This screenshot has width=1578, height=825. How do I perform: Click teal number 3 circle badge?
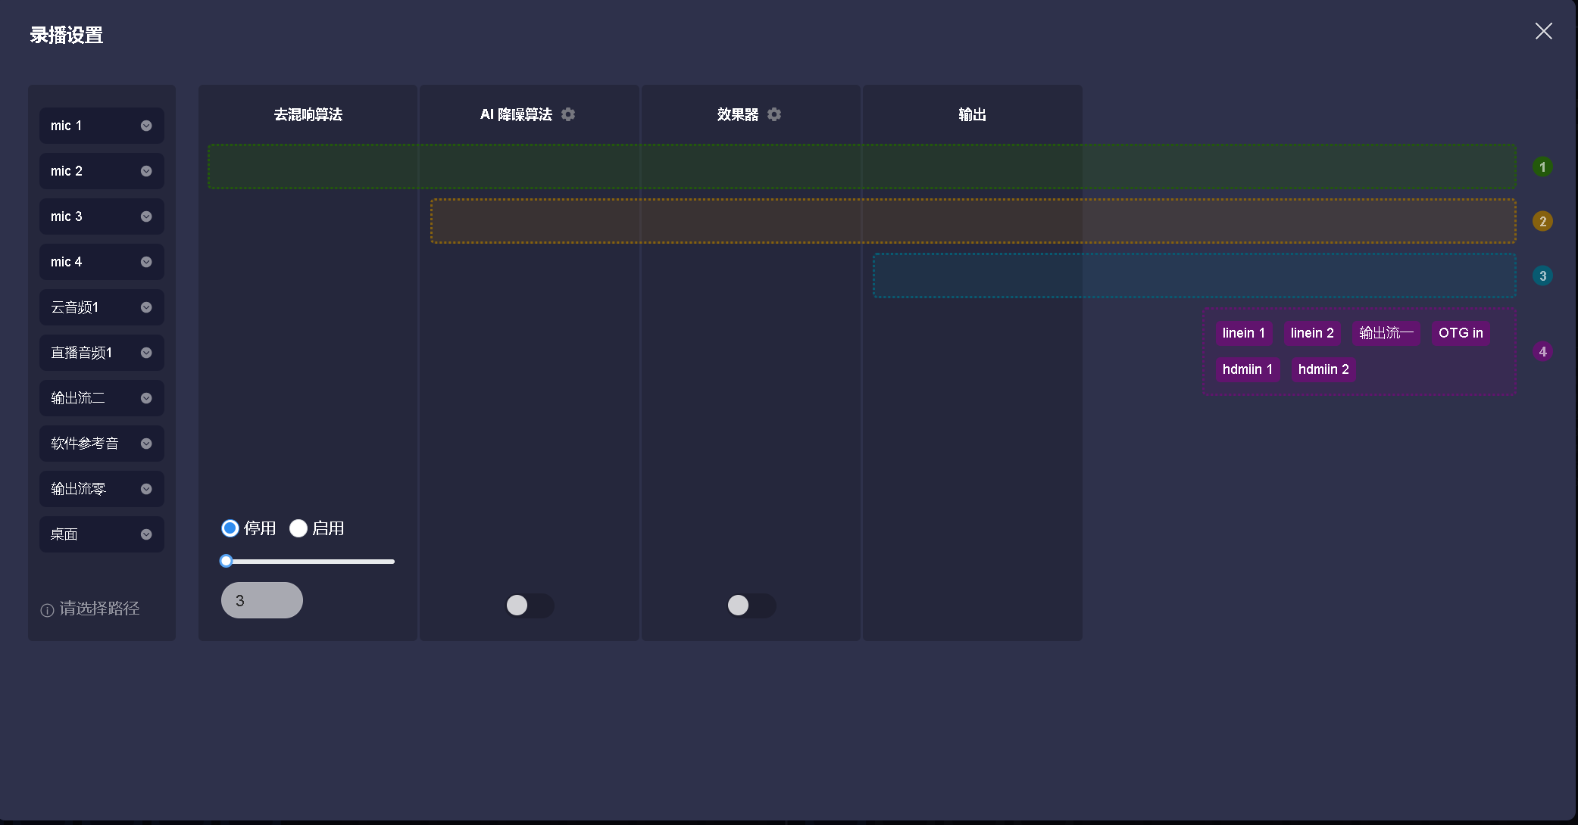[x=1542, y=276]
